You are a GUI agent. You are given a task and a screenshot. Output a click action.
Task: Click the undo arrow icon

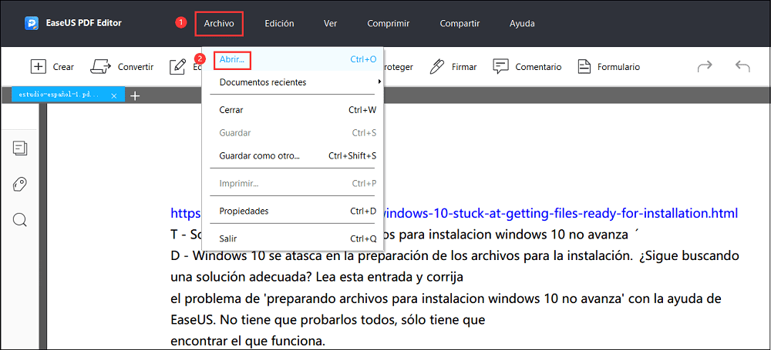pos(742,67)
